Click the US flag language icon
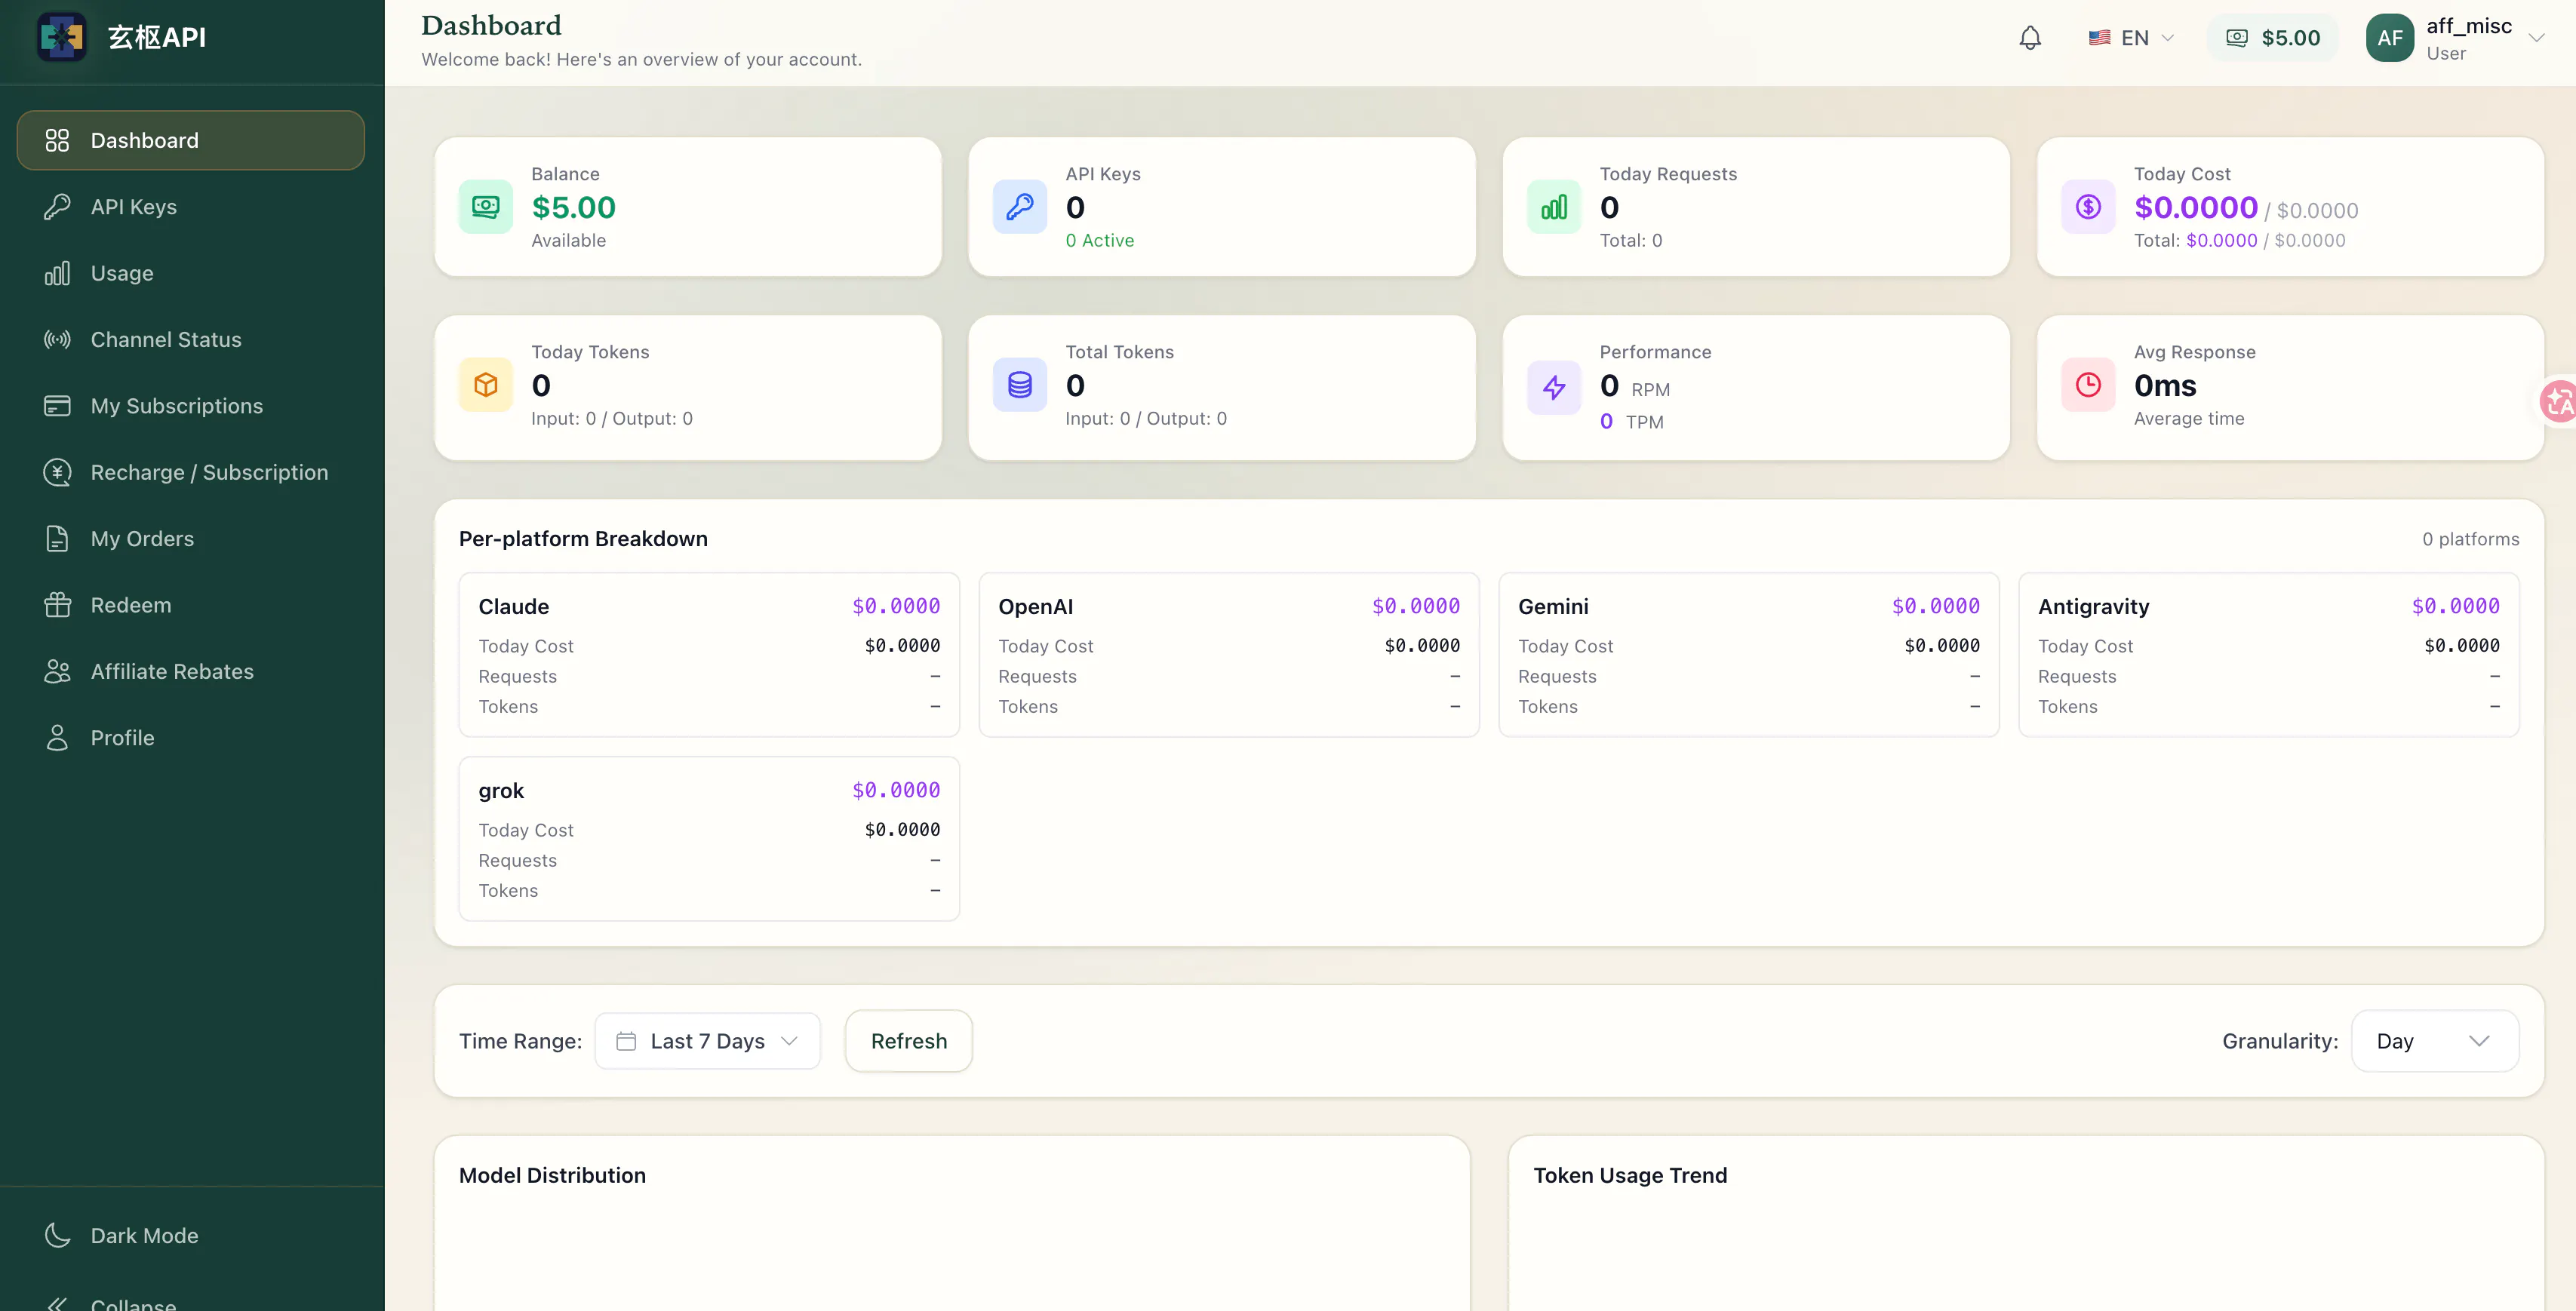This screenshot has height=1311, width=2576. pos(2099,38)
